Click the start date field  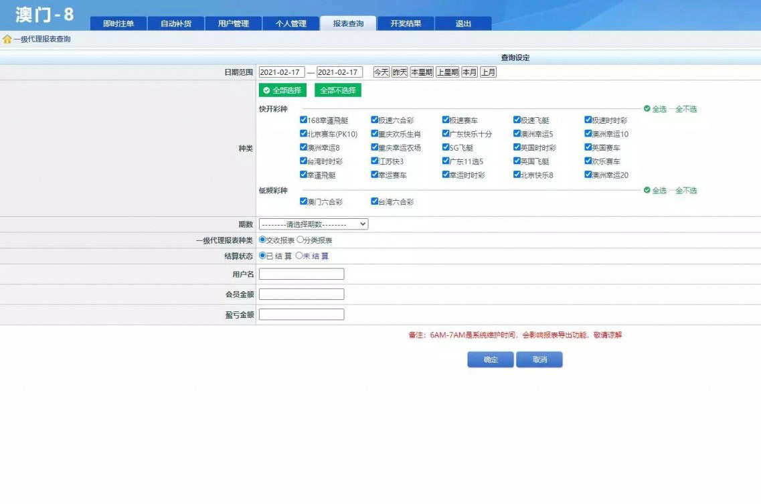point(281,72)
